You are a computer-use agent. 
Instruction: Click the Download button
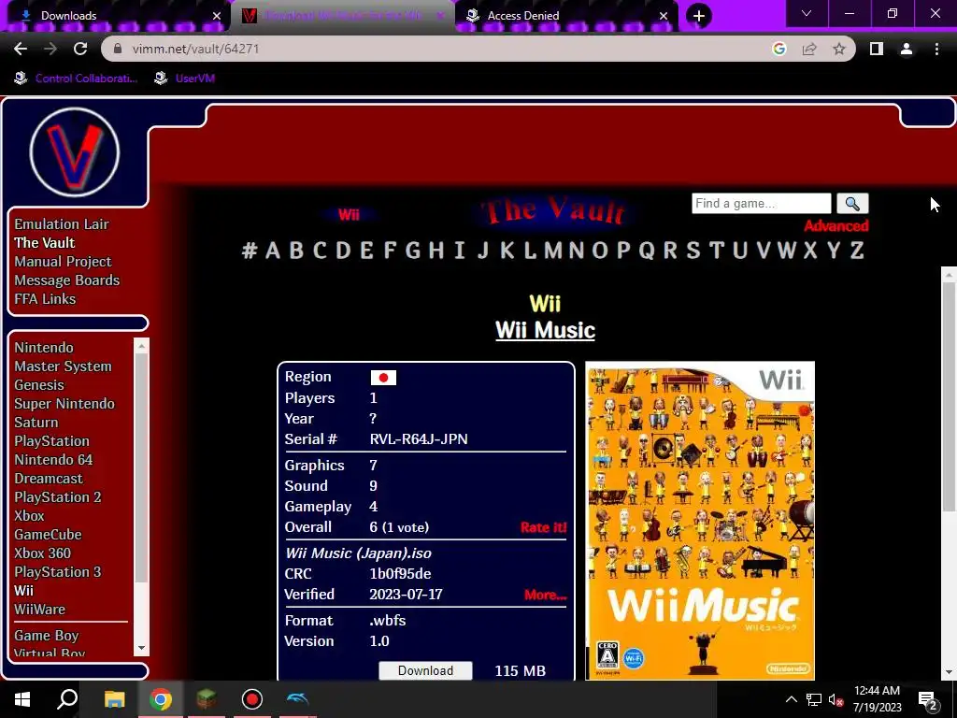pos(425,670)
